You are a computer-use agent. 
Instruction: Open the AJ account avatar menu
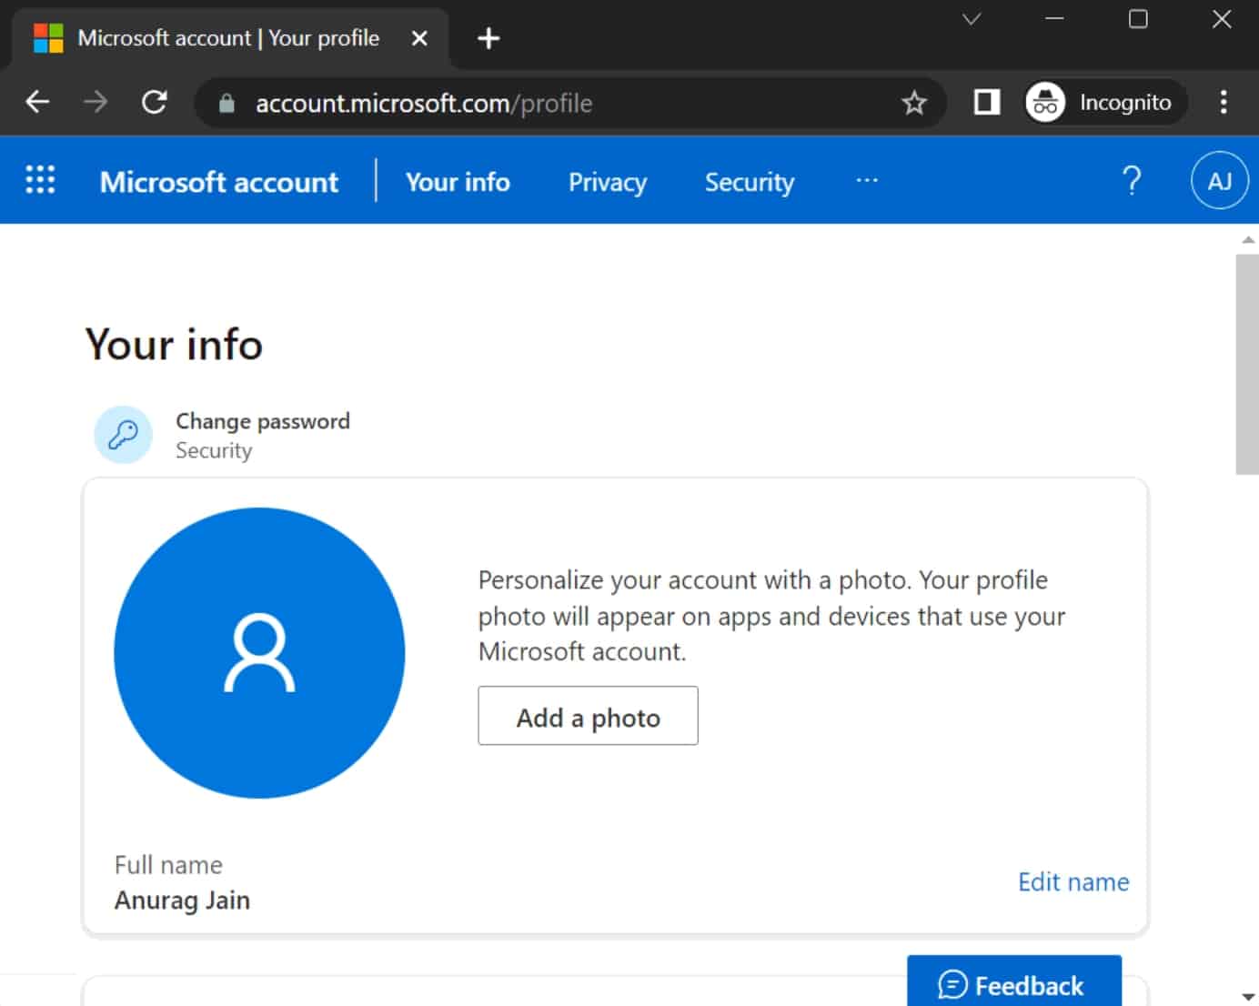[x=1219, y=180]
